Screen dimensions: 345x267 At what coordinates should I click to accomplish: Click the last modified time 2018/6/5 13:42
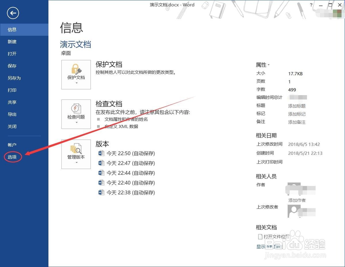[x=304, y=144]
